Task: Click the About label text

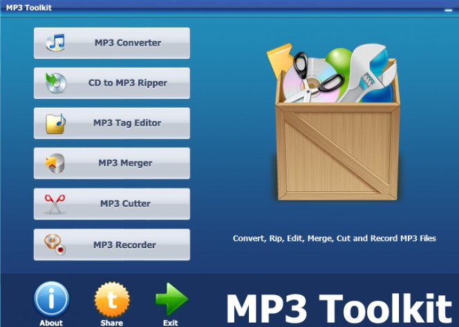Action: coord(51,323)
